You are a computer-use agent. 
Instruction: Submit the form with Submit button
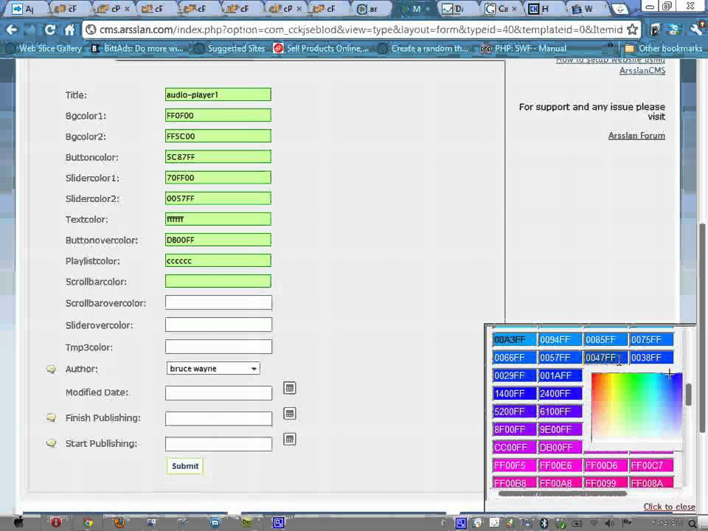(x=184, y=466)
